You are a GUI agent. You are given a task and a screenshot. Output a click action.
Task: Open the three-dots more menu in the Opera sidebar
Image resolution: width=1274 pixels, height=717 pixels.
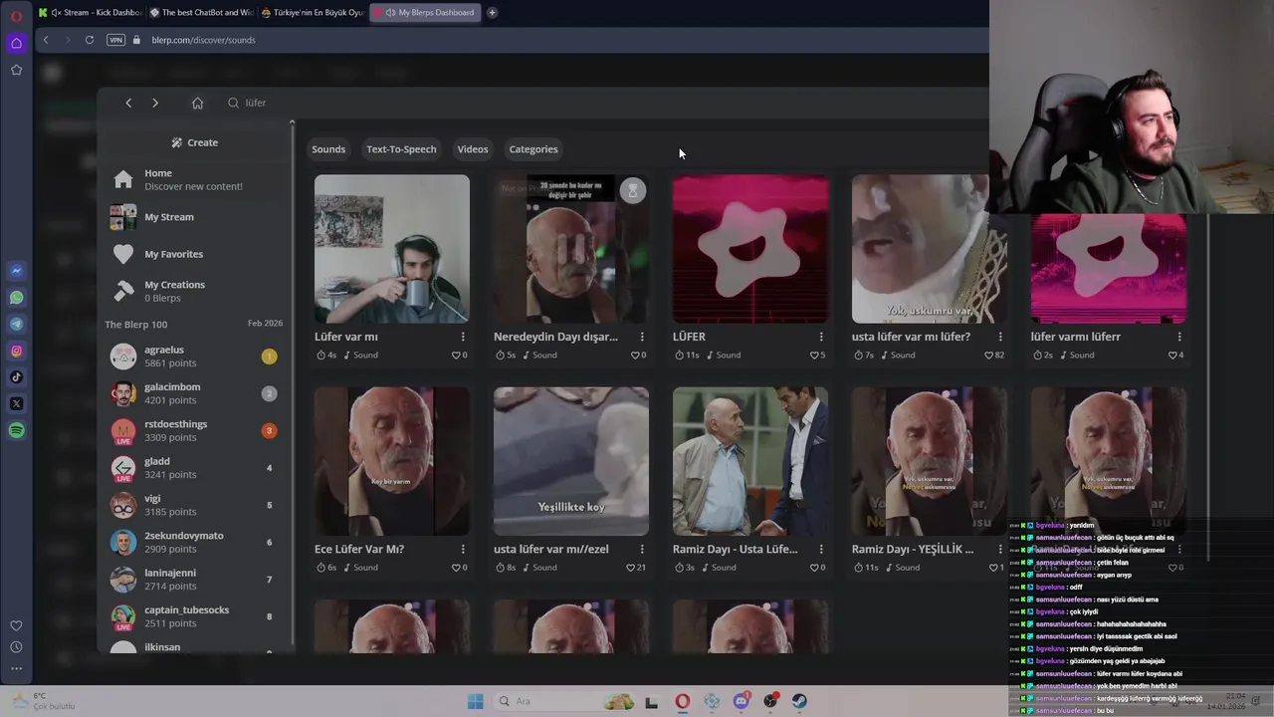[x=16, y=669]
